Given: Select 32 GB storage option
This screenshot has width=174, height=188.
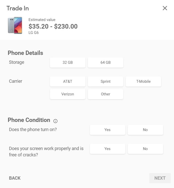Looking at the screenshot, I should 68,62.
